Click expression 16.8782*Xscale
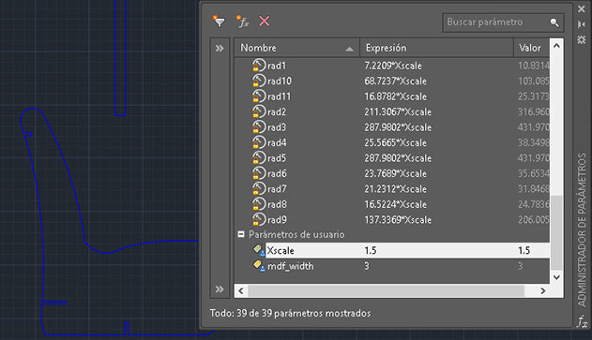592x340 pixels. 395,96
